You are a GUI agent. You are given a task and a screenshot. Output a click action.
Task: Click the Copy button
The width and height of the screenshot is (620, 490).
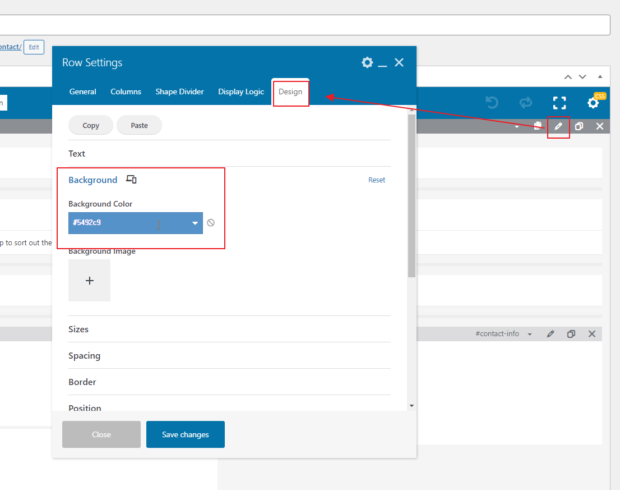point(91,125)
